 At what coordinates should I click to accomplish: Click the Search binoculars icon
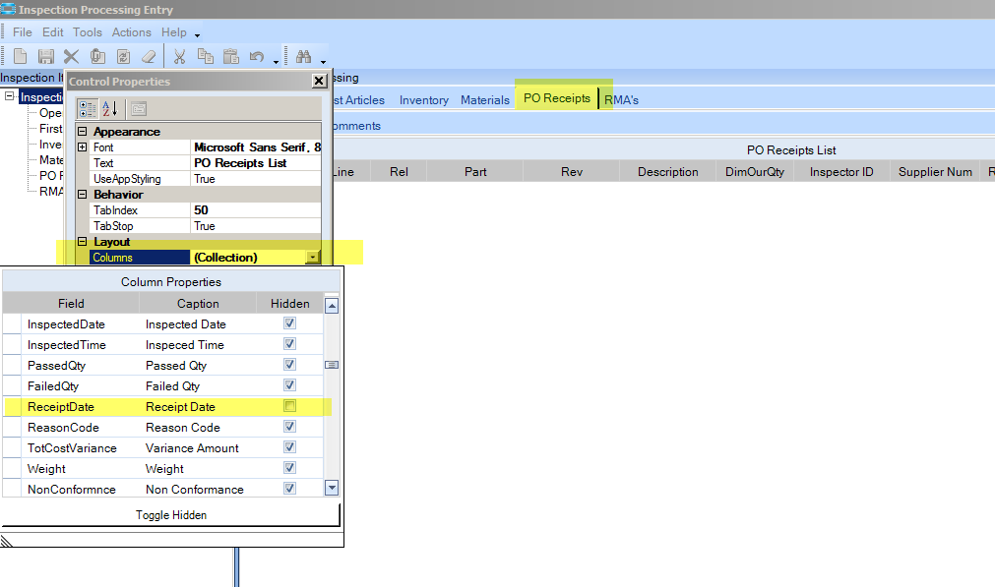(303, 56)
